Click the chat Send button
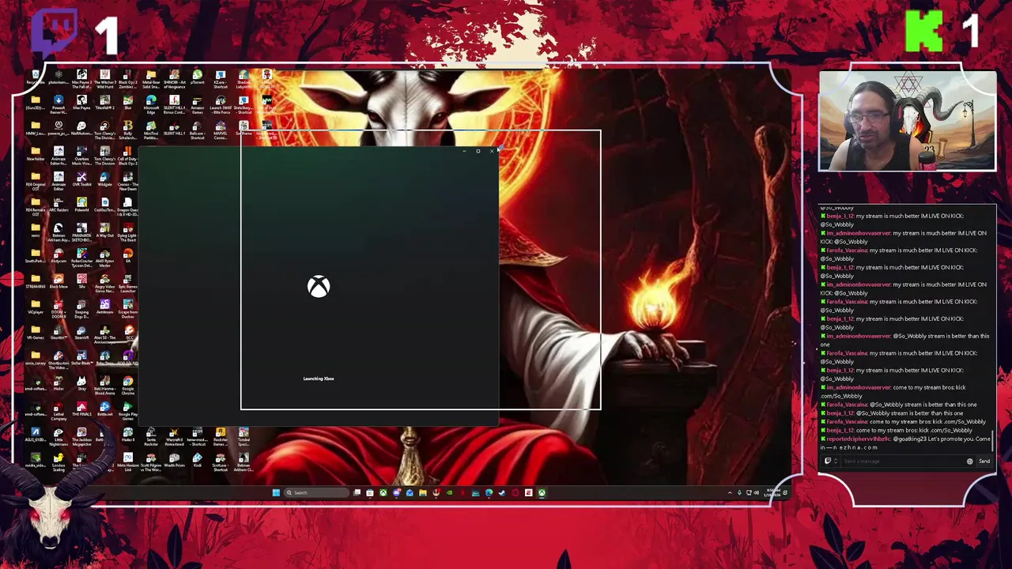This screenshot has width=1012, height=569. [984, 461]
